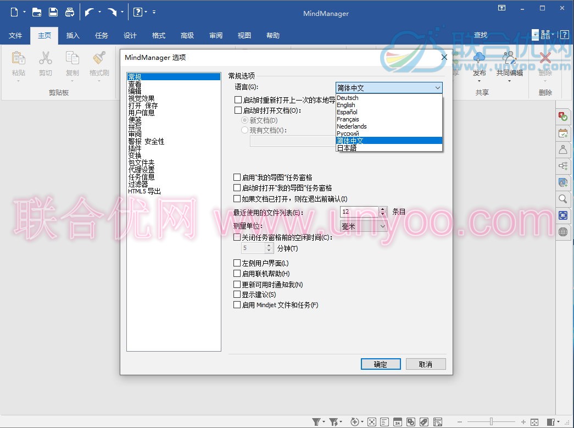
Task: Open the person resources icon in right sidebar
Action: [563, 149]
